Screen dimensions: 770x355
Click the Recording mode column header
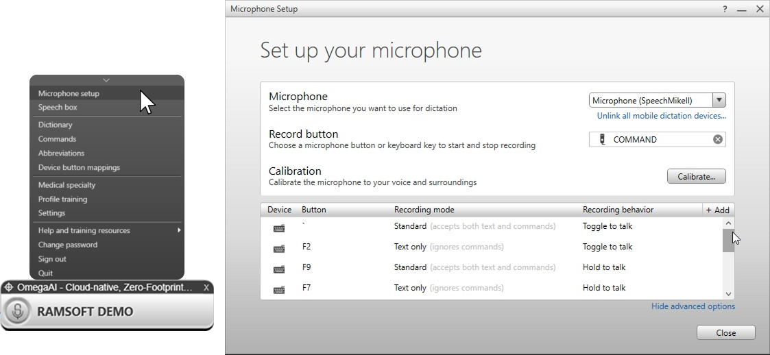point(424,210)
